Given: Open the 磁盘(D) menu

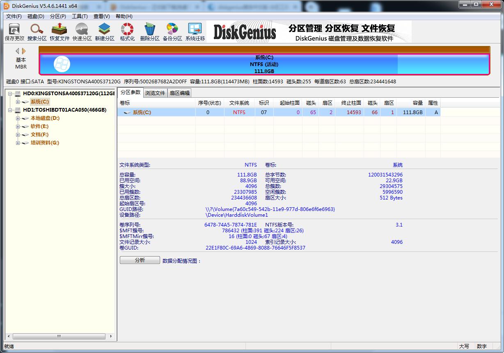Looking at the screenshot, I should [36, 16].
